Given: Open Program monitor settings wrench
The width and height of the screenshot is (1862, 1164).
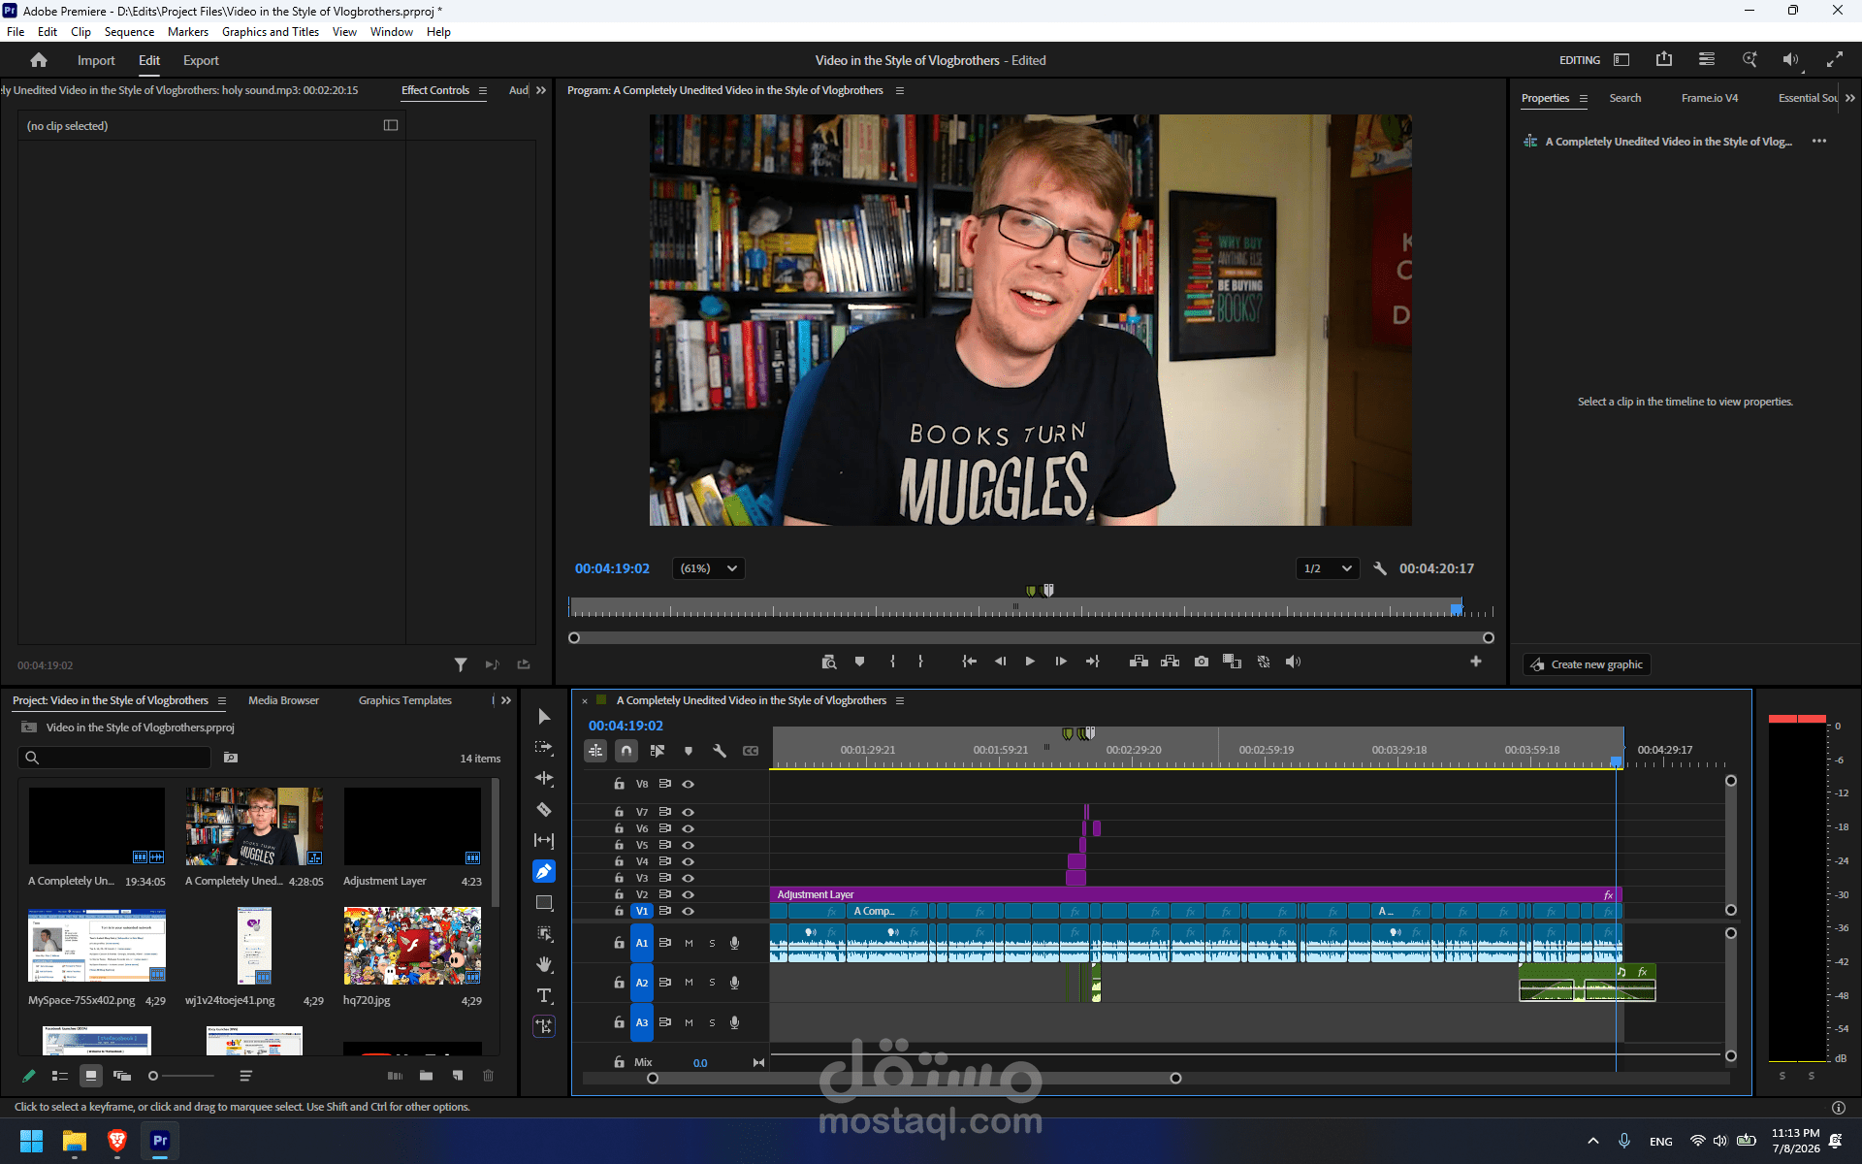Looking at the screenshot, I should pos(1380,568).
